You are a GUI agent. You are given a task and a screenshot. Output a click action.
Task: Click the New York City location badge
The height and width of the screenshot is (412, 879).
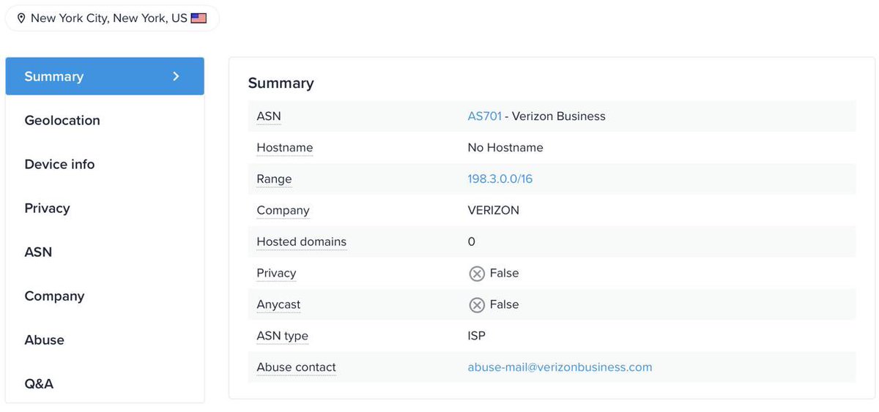tap(112, 18)
